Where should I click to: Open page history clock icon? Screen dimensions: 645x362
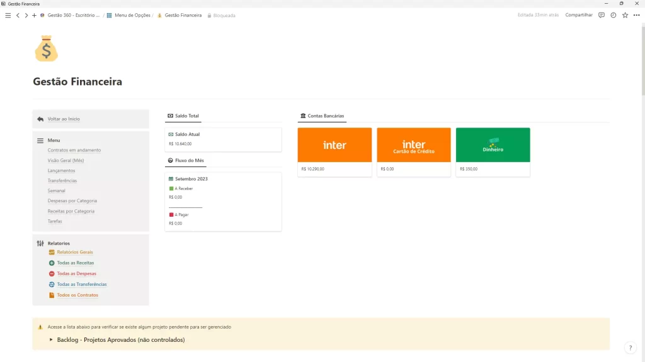click(x=614, y=15)
